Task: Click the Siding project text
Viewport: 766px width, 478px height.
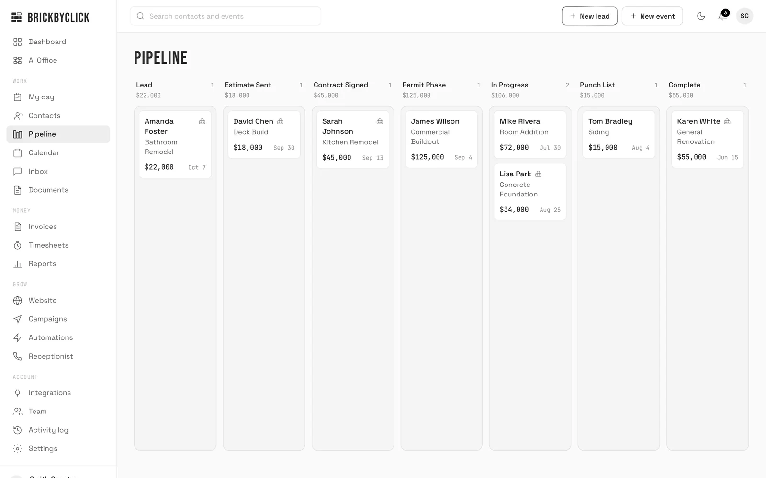Action: click(x=599, y=132)
